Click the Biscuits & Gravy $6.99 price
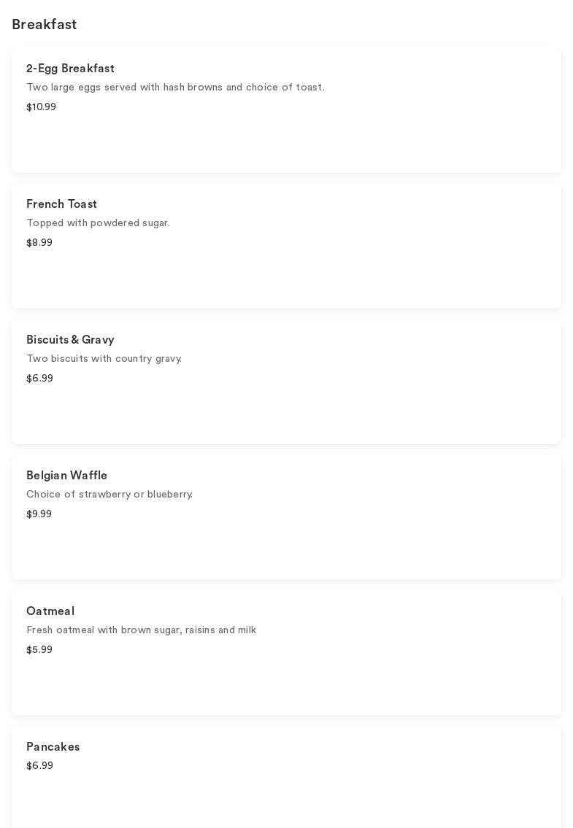The height and width of the screenshot is (828, 573). tap(39, 379)
